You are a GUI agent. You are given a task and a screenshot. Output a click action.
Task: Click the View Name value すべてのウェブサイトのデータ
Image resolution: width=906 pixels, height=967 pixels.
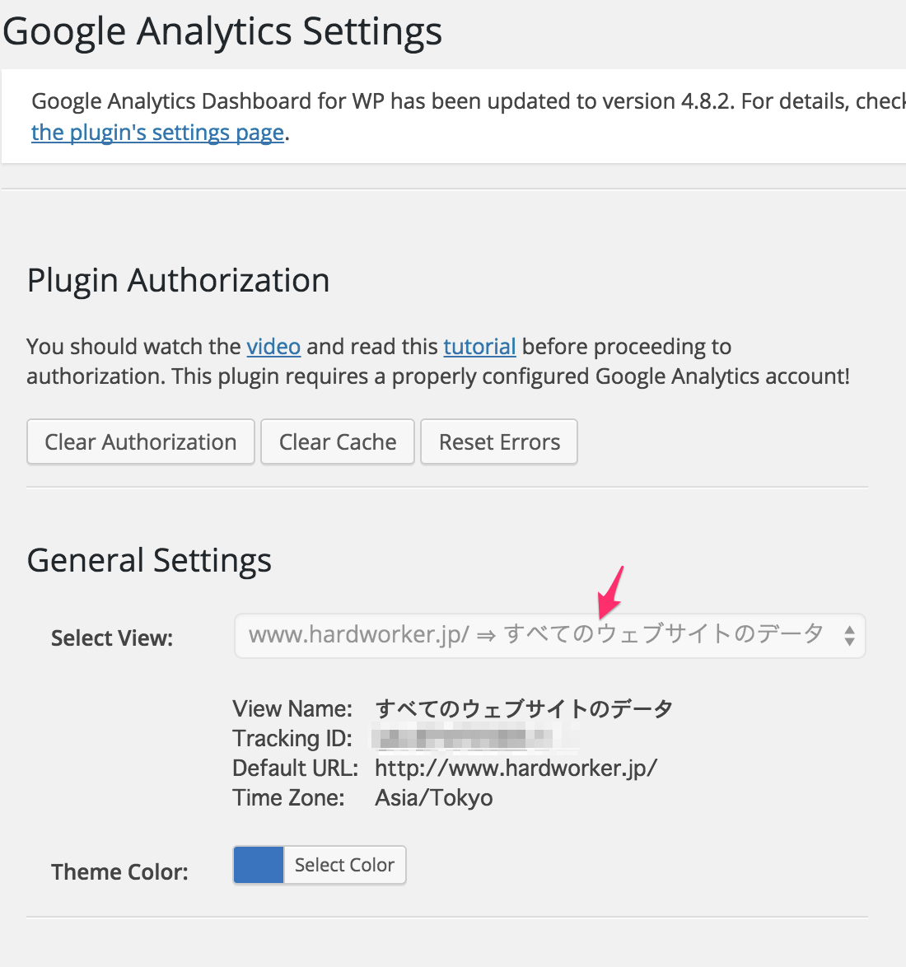pyautogui.click(x=524, y=709)
